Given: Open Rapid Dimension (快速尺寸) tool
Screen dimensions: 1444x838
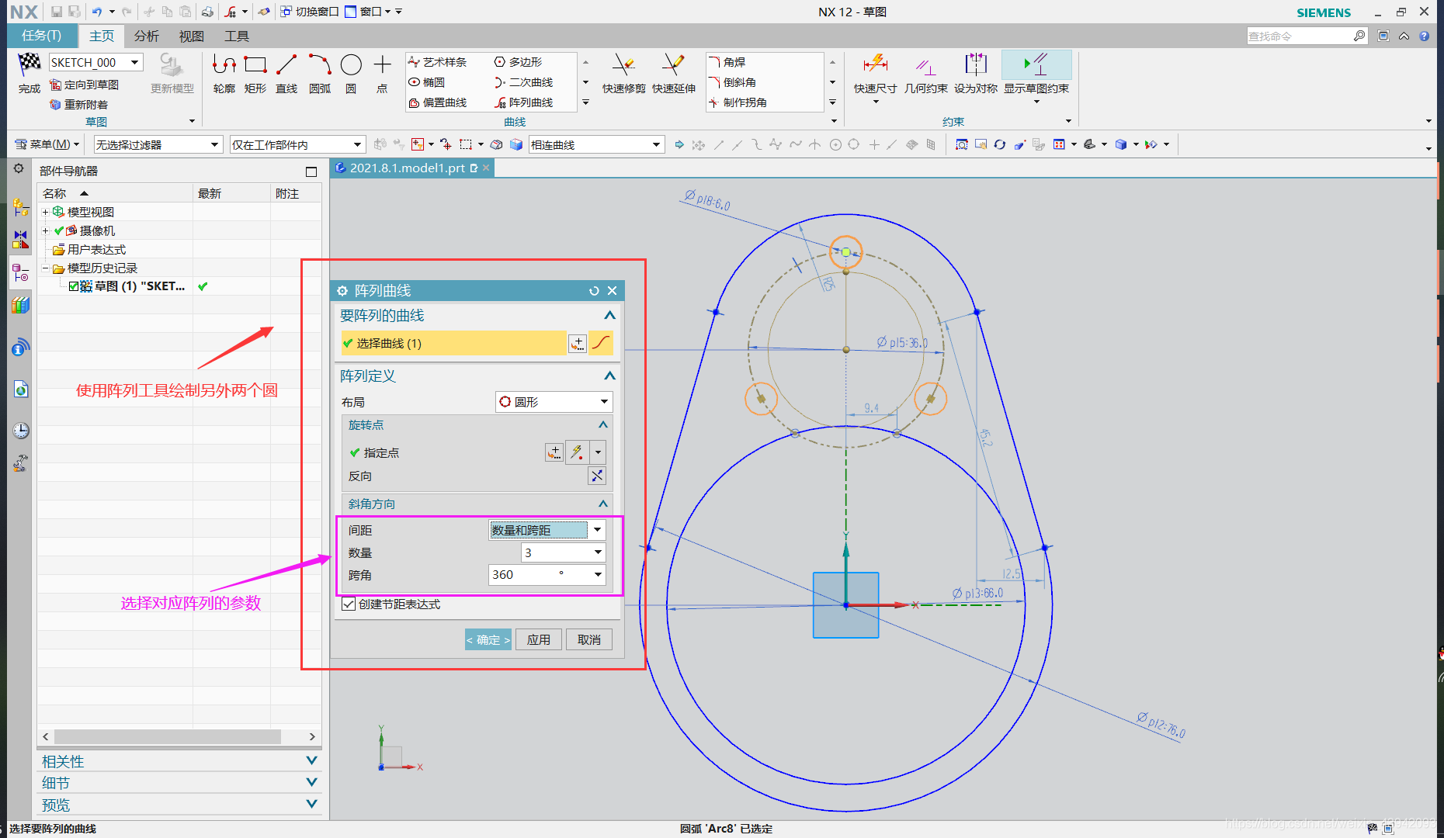Looking at the screenshot, I should (x=875, y=74).
